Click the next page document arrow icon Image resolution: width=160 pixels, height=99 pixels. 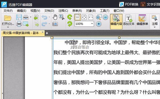pyautogui.click(x=37, y=24)
